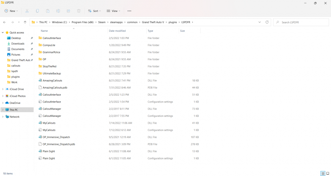
Task: Go up one folder level arrow
Action: (25, 22)
